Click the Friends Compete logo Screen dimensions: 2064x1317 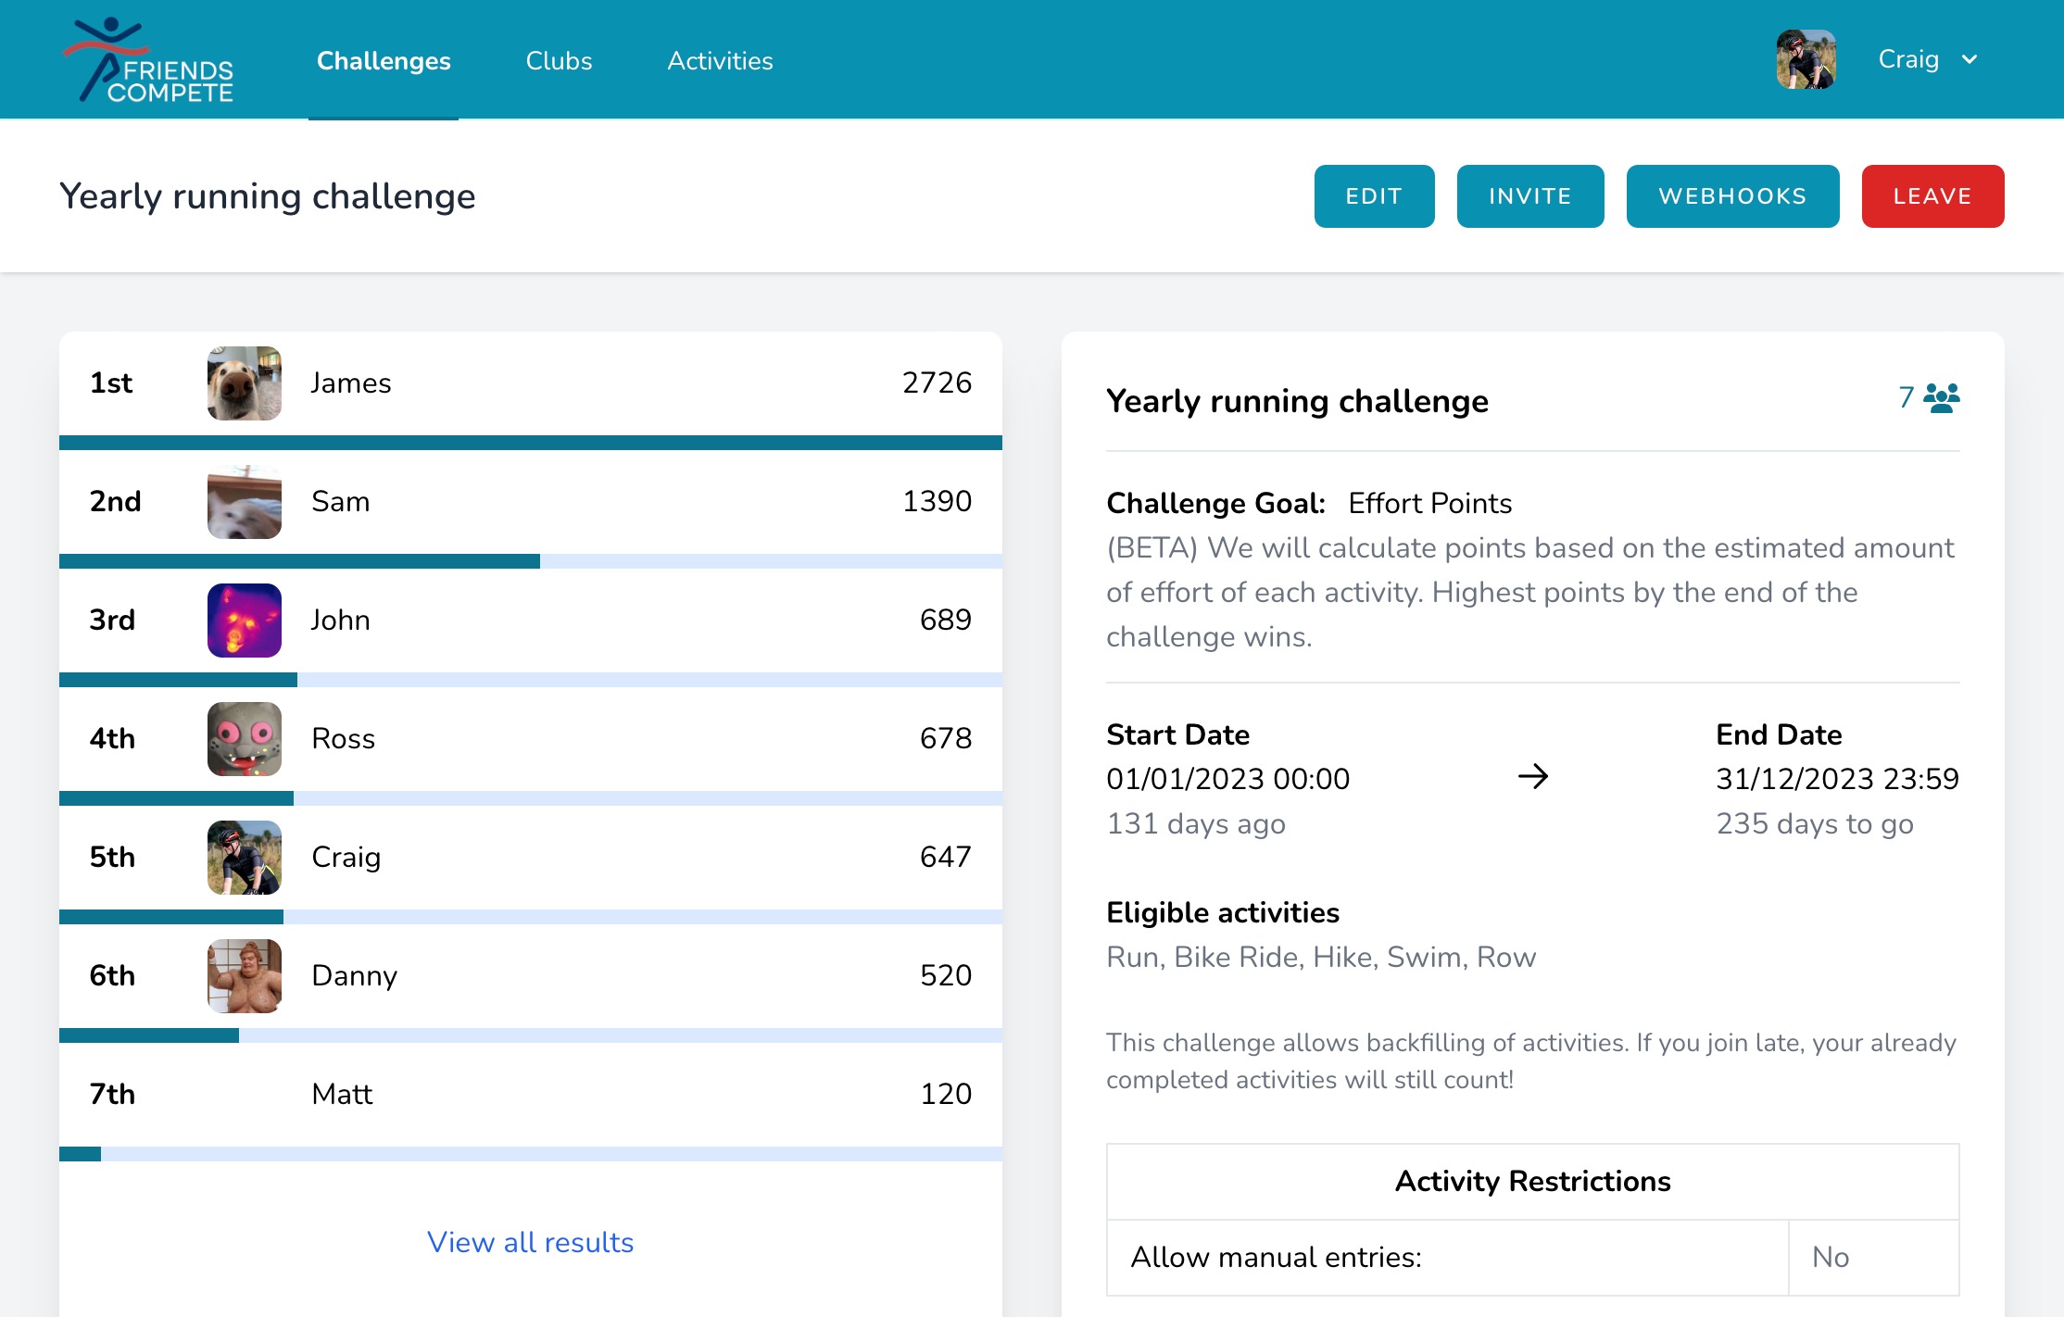tap(148, 60)
